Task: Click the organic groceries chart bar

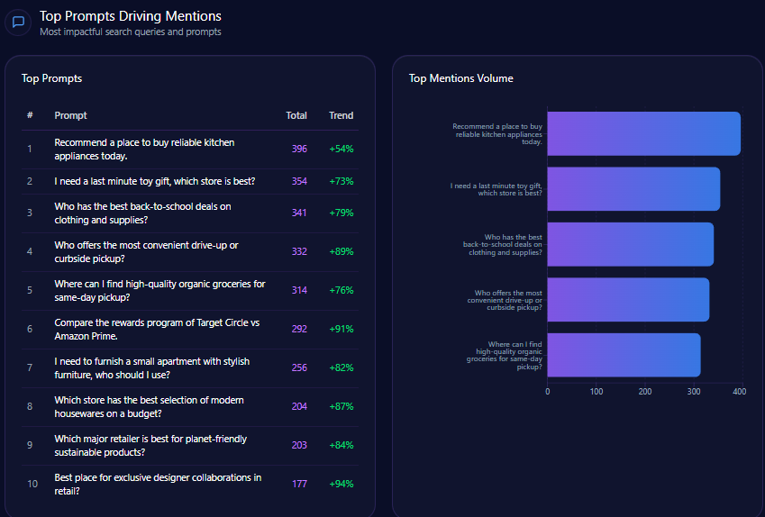Action: pyautogui.click(x=624, y=355)
